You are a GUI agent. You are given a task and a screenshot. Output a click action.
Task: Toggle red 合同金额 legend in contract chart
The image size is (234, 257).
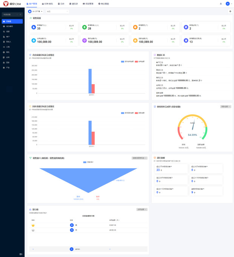coord(140,61)
